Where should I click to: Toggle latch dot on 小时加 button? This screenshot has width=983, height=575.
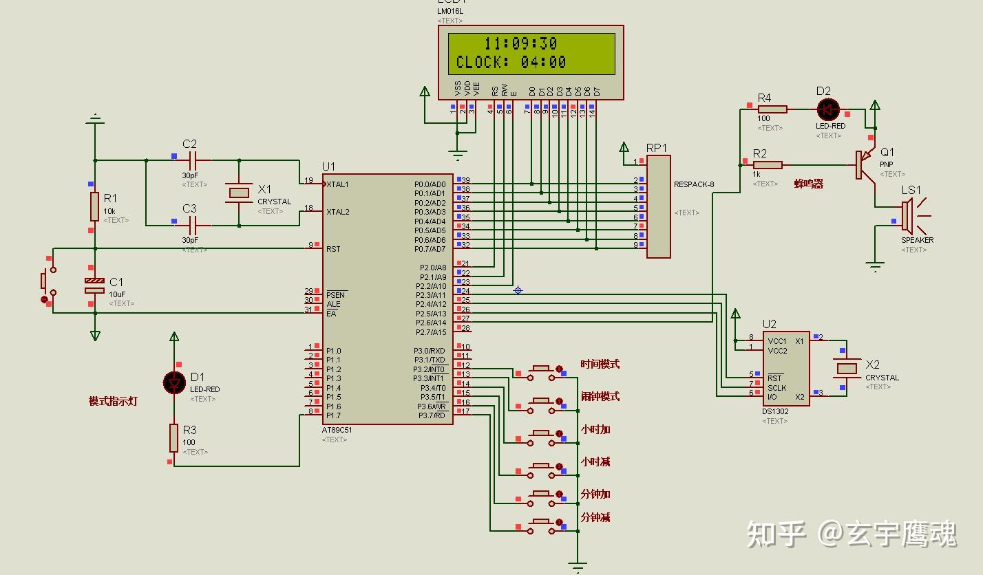559,433
